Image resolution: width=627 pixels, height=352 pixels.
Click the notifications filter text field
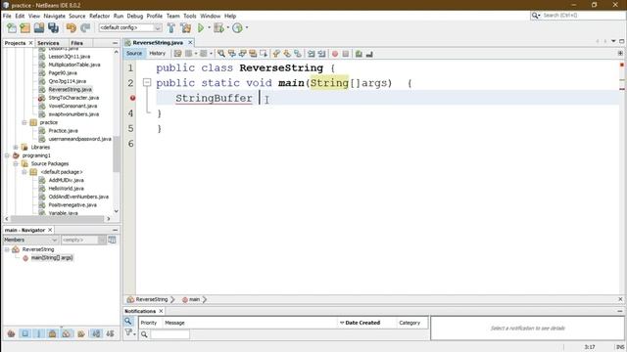[x=169, y=334]
